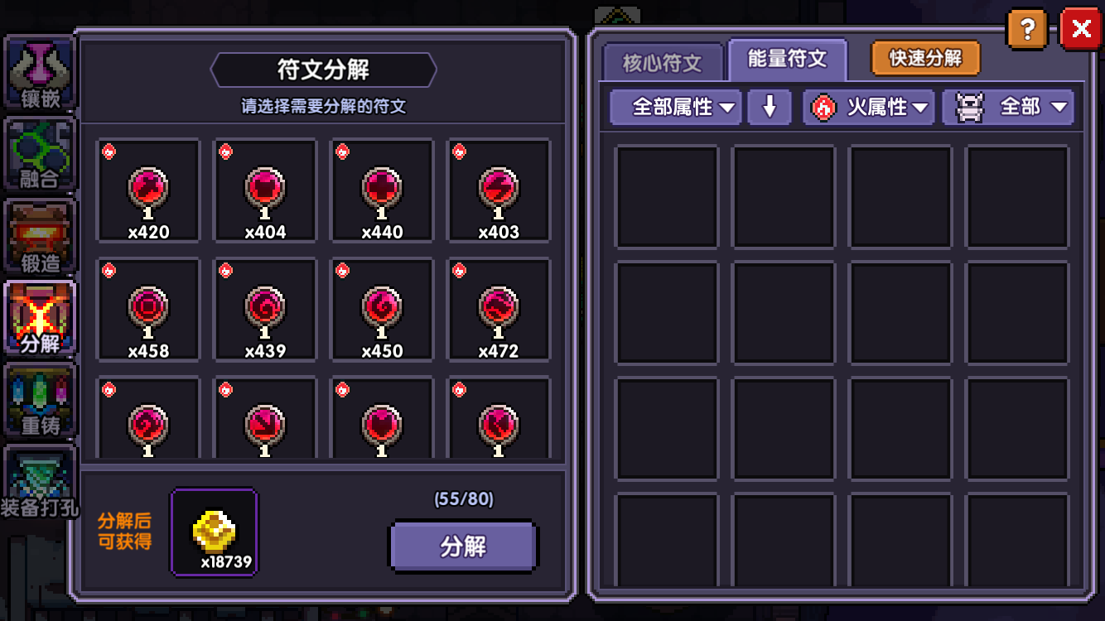
Task: Open the 装备打孔 equipment punching icon
Action: click(40, 483)
